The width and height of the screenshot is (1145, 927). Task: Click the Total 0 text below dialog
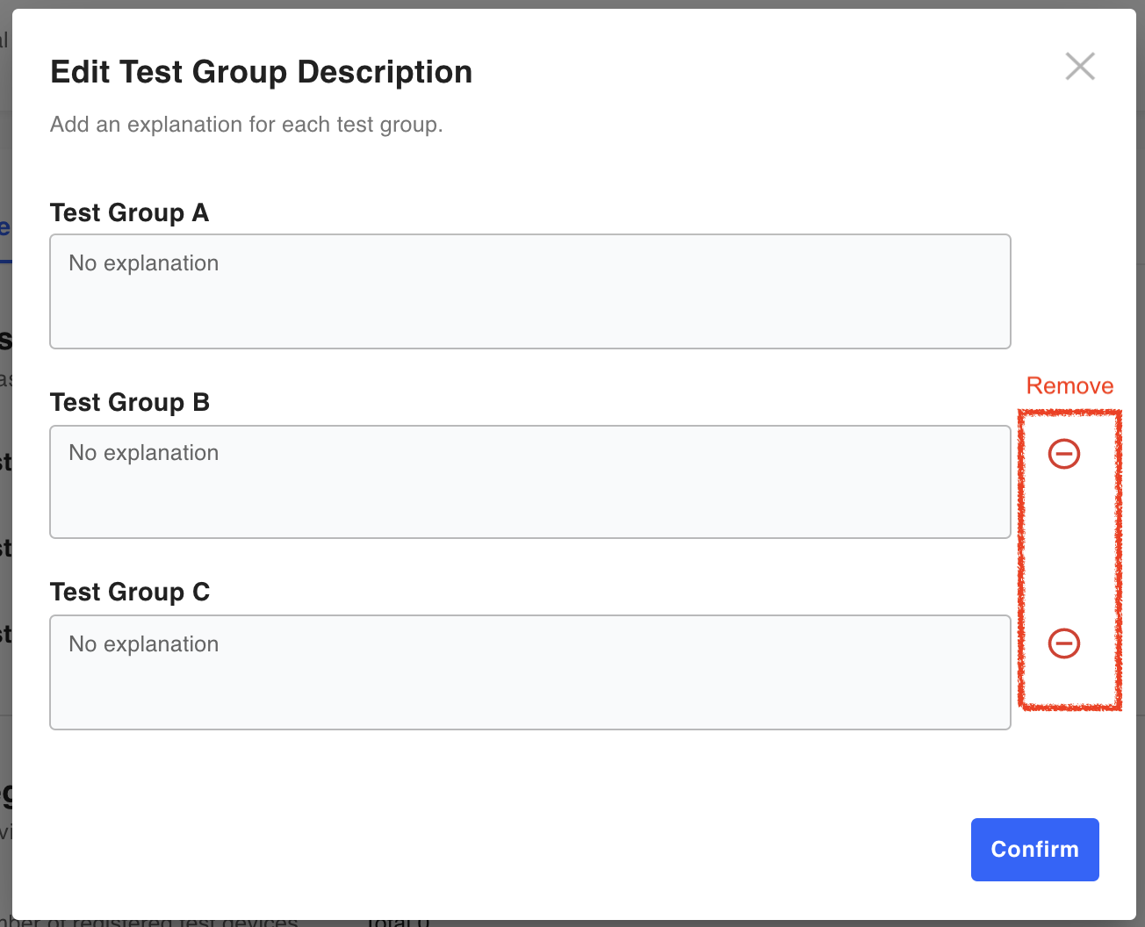coord(398,923)
